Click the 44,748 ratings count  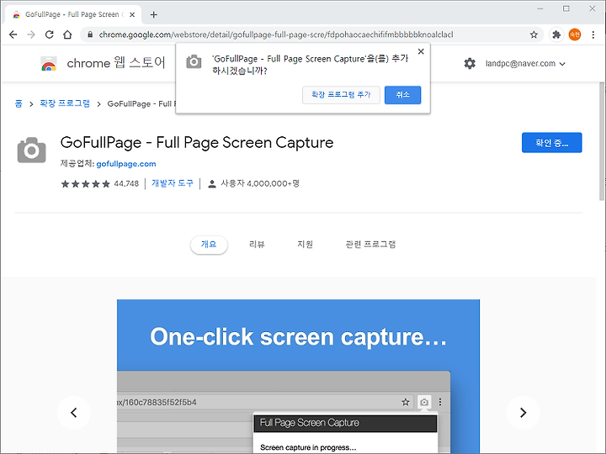pos(126,184)
